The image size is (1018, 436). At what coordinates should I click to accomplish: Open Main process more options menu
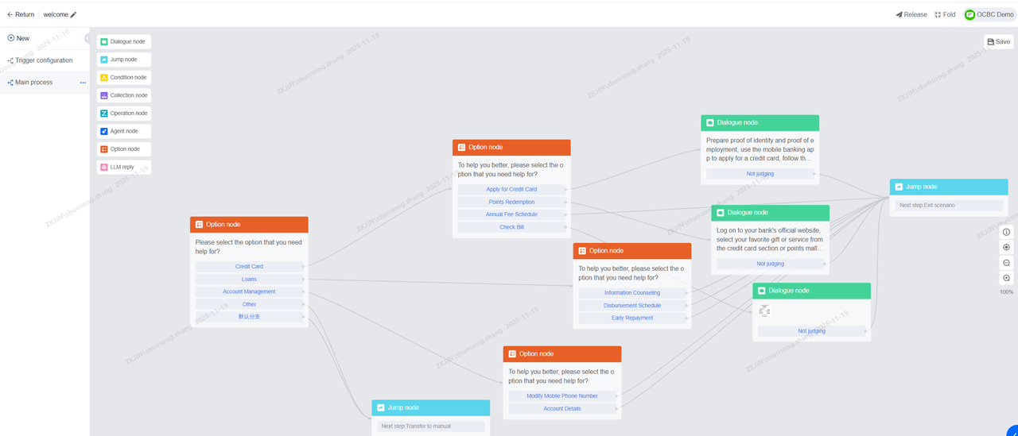pos(83,83)
